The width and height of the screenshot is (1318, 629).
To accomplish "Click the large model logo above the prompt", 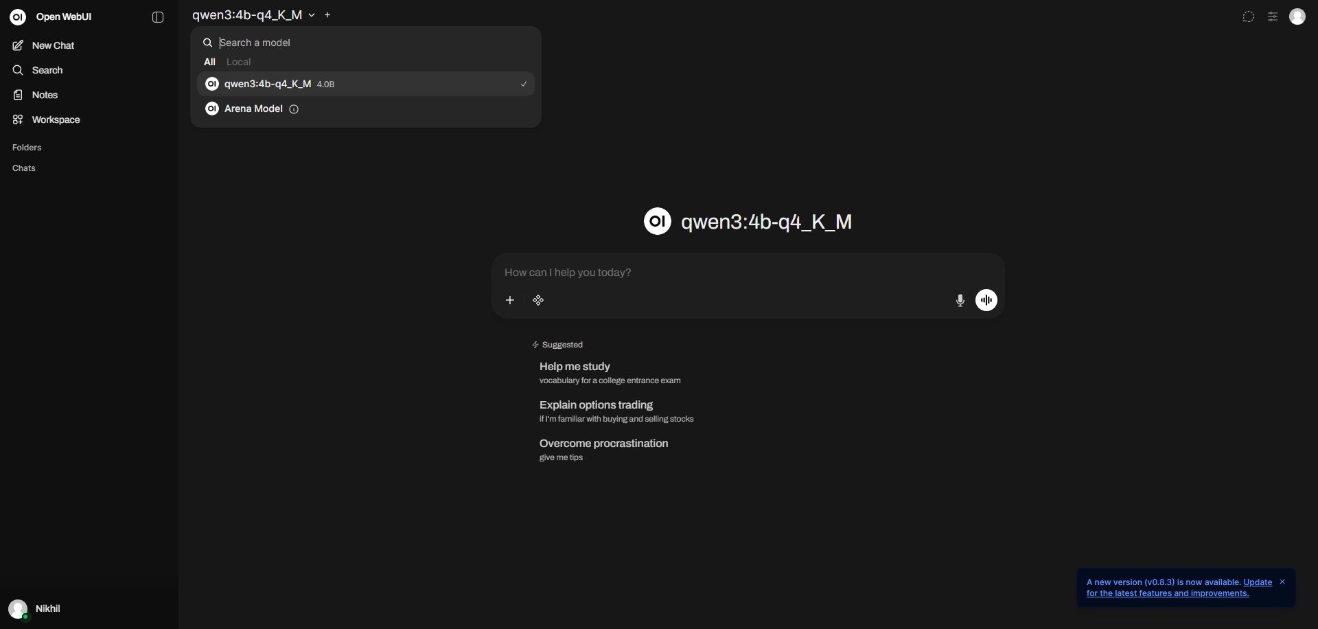I will coord(658,221).
